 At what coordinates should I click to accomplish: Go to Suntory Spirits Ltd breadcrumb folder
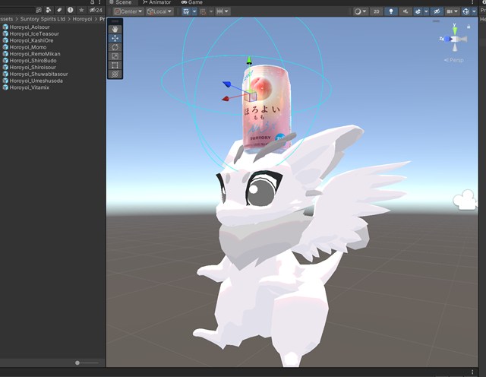(x=43, y=19)
